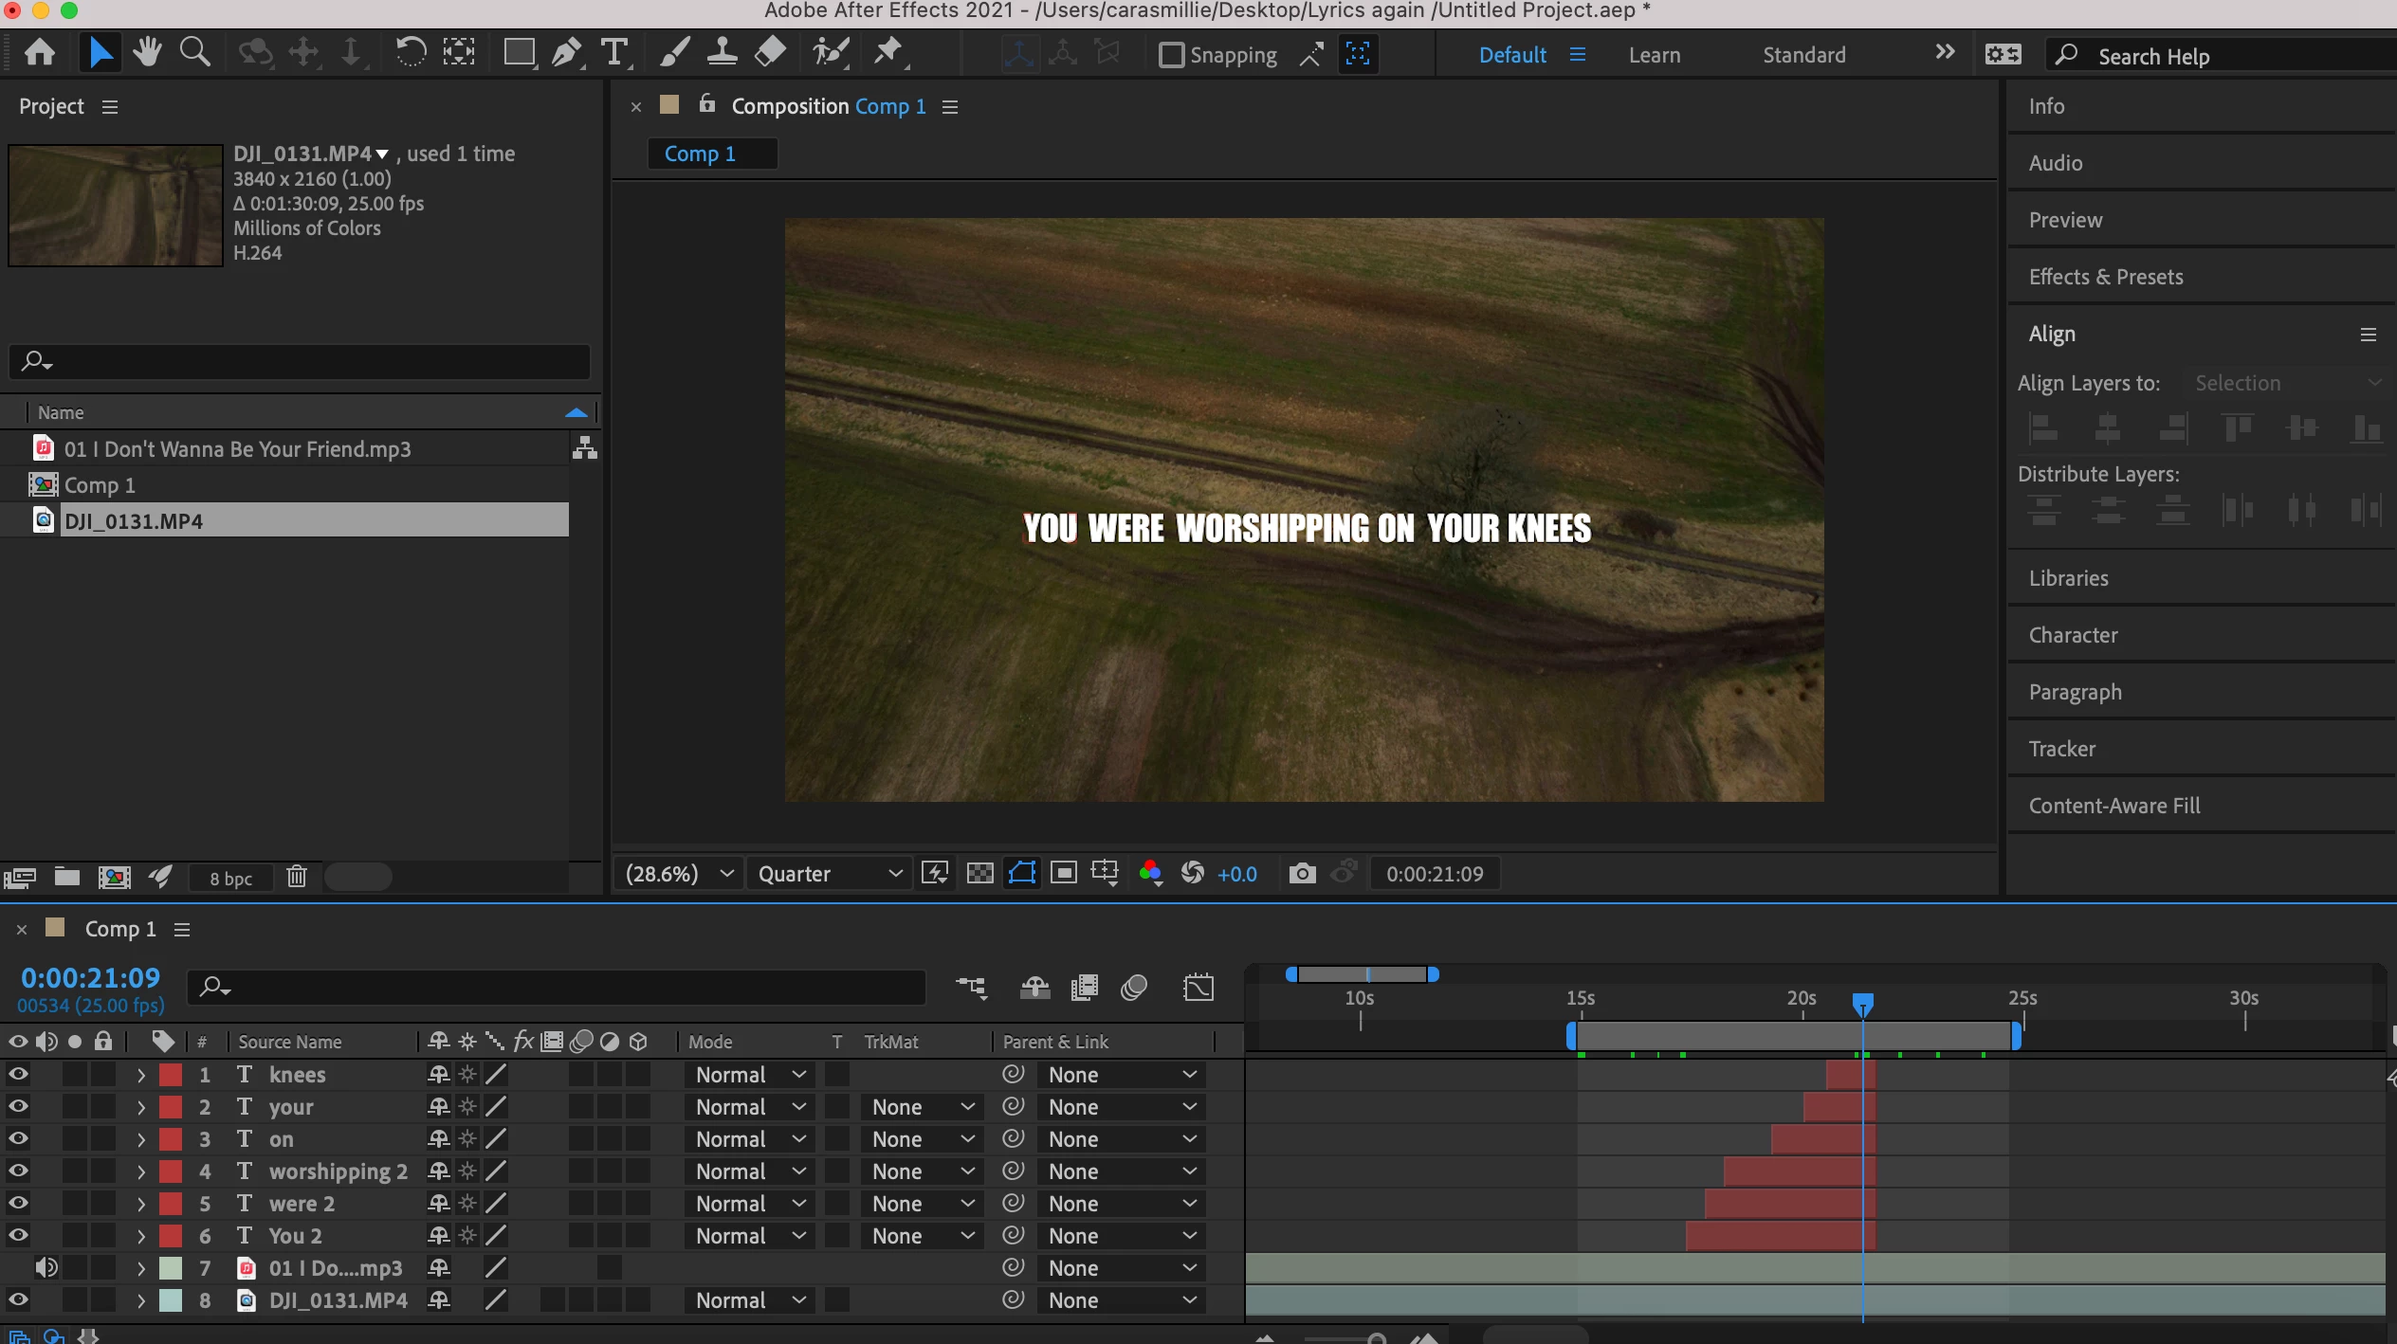Select the Rotation tool

coord(410,53)
